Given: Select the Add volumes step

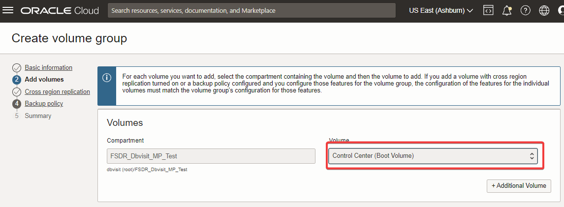Looking at the screenshot, I should [44, 80].
